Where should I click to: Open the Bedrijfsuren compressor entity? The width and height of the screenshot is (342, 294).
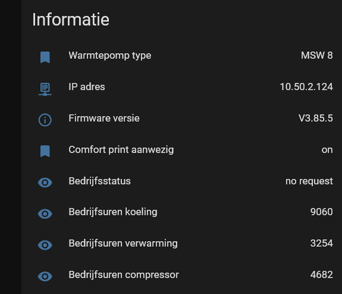124,275
